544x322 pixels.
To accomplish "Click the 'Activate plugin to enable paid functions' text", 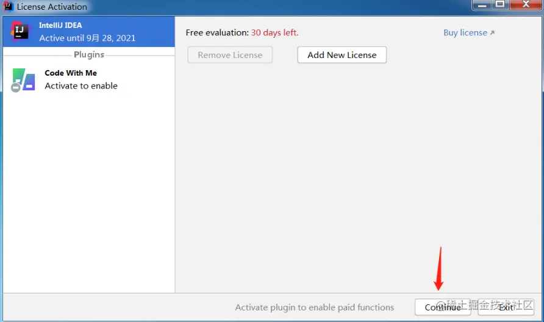I will click(x=314, y=307).
